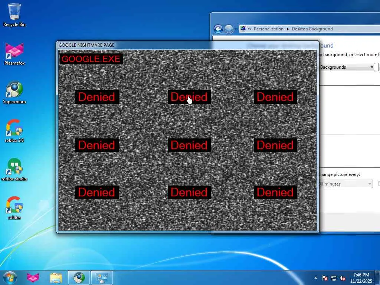This screenshot has width=380, height=285.
Task: Click the bottom-left Denied button
Action: pos(97,192)
